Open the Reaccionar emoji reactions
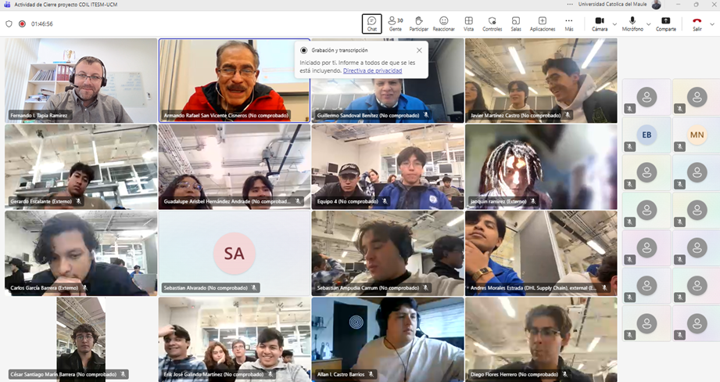720x382 pixels. point(443,23)
